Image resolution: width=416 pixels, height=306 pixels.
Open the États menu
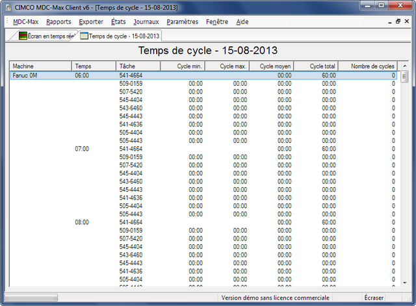pos(118,21)
